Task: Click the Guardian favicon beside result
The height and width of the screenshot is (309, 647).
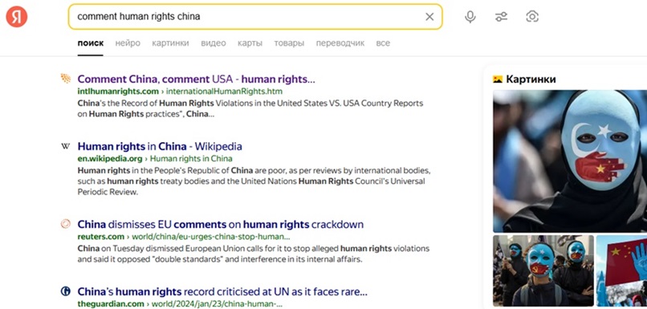Action: 66,291
